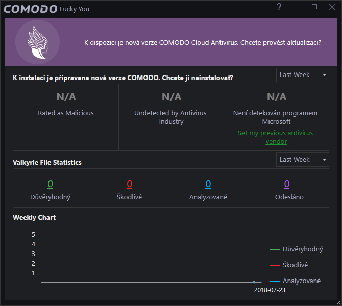Click the window resize grip corner
Image resolution: width=342 pixels, height=306 pixels.
click(x=338, y=302)
